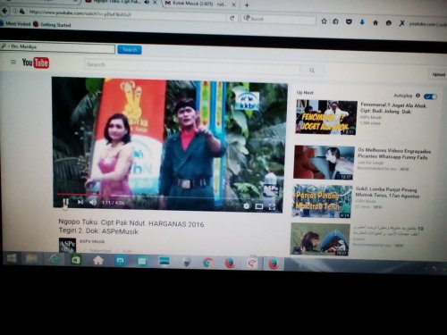Screen dimensions: 447x335
Task: Go to the YouTube home logo
Action: [36, 63]
